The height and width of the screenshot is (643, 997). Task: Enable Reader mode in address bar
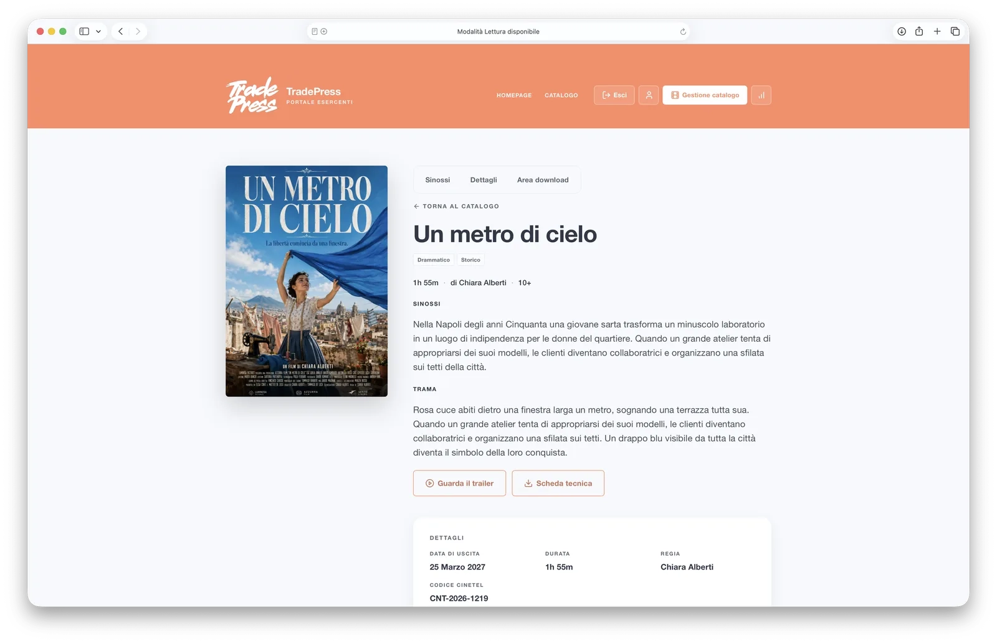pyautogui.click(x=315, y=32)
